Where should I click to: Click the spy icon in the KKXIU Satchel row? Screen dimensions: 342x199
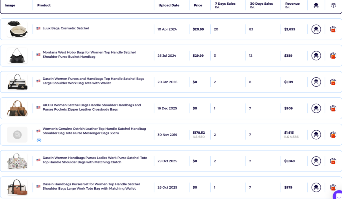316,108
